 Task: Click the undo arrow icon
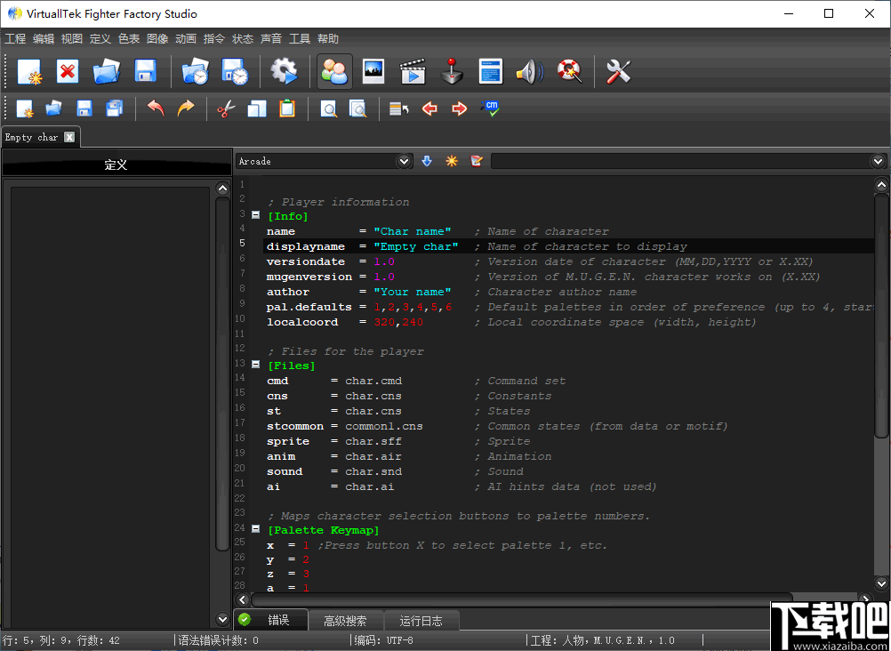[156, 108]
